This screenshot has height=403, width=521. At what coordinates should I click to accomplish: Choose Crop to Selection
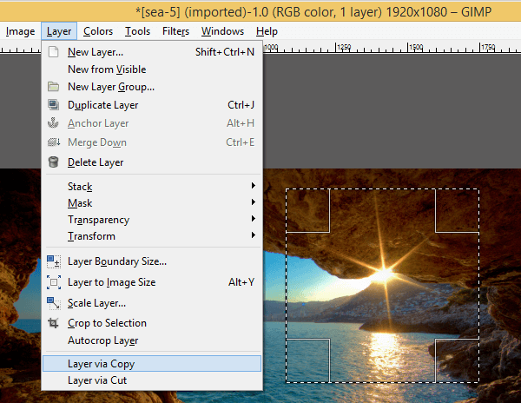(152, 323)
